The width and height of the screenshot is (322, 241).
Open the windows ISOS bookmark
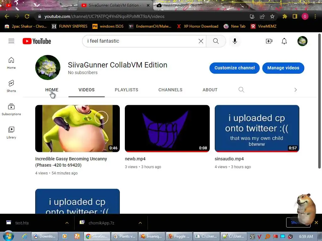pyautogui.click(x=108, y=26)
